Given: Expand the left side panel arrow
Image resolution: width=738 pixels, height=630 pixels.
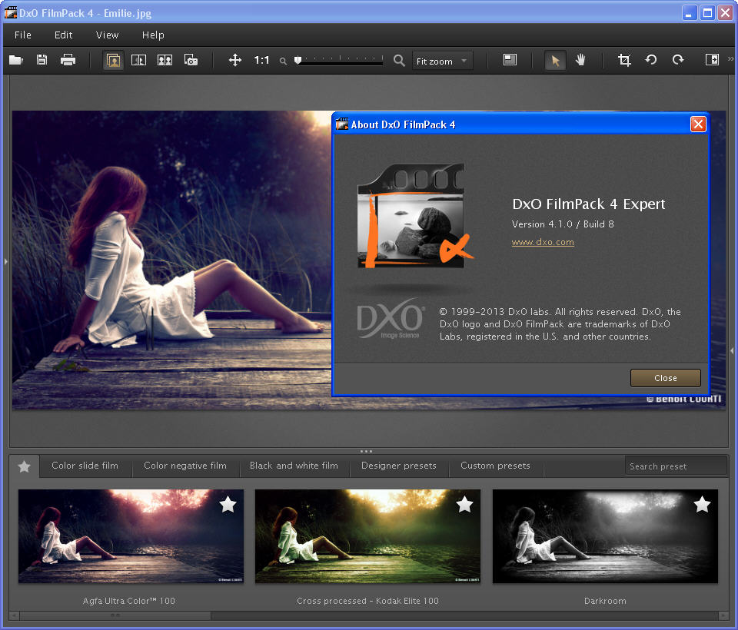Looking at the screenshot, I should 5,261.
